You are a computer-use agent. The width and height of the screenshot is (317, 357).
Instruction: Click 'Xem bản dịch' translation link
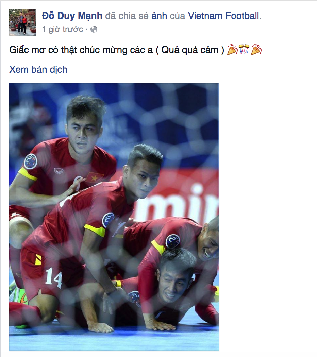click(38, 69)
